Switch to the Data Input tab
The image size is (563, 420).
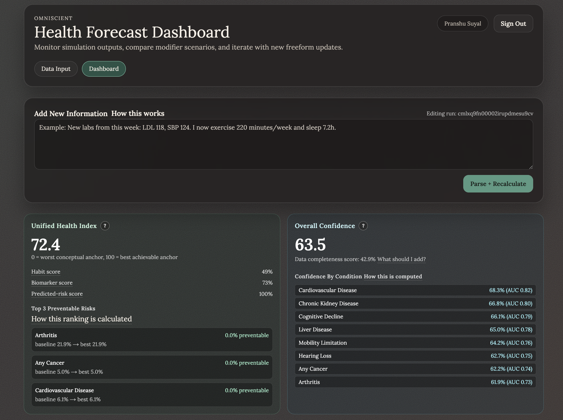[x=56, y=69]
